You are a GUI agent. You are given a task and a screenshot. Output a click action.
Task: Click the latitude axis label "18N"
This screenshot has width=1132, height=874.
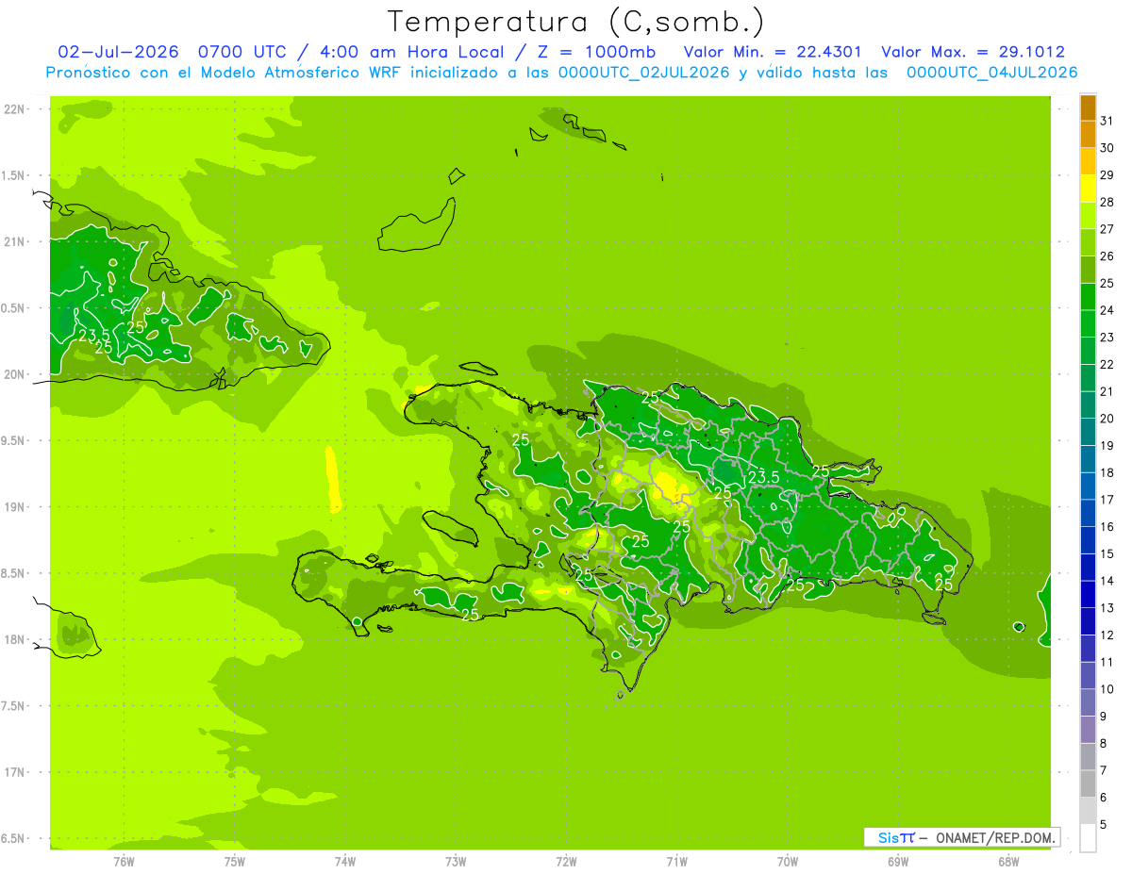tap(16, 640)
